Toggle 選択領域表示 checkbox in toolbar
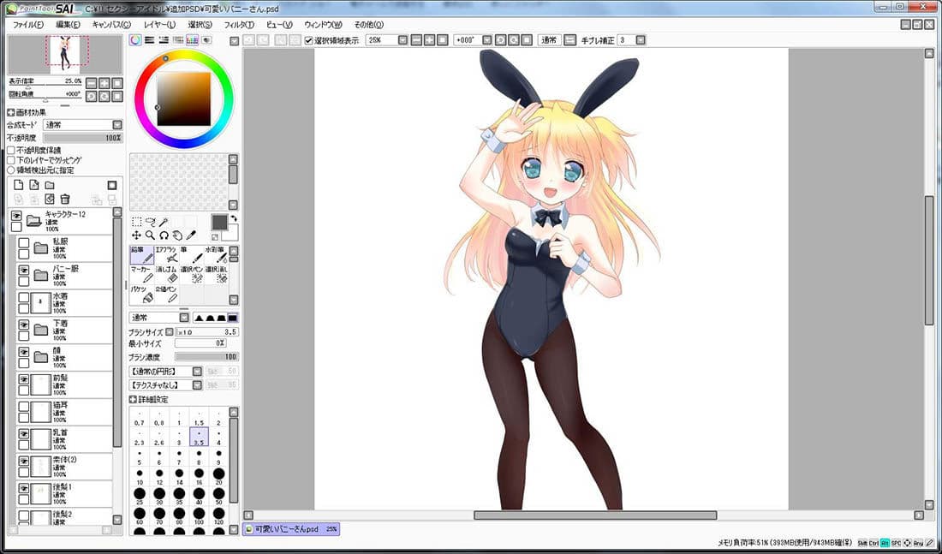This screenshot has height=554, width=942. [x=309, y=40]
